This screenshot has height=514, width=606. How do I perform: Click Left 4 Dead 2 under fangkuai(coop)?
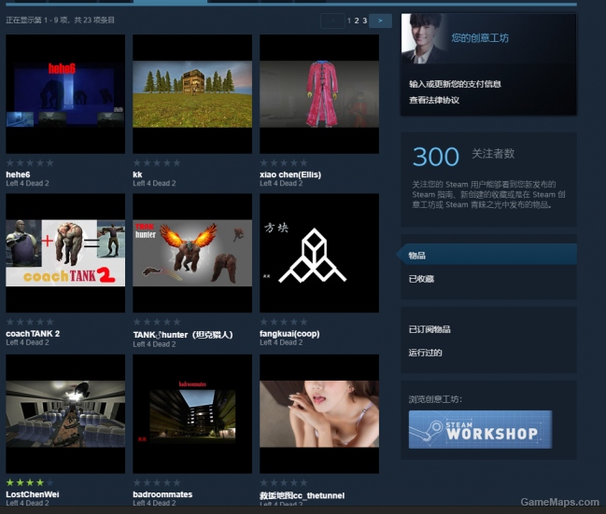(x=281, y=342)
